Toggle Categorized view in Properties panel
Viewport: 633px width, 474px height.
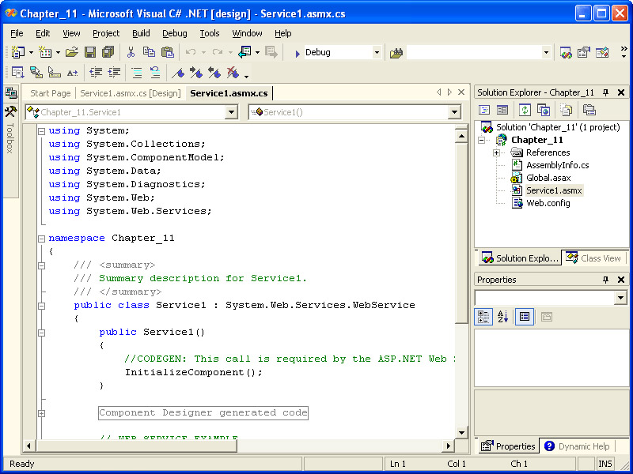point(483,317)
